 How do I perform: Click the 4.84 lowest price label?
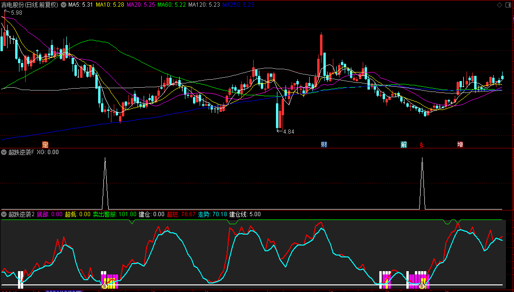tap(288, 132)
